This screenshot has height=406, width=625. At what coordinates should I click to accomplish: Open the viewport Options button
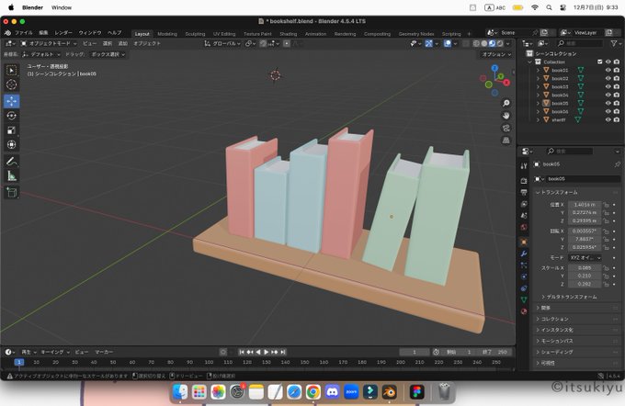point(496,54)
